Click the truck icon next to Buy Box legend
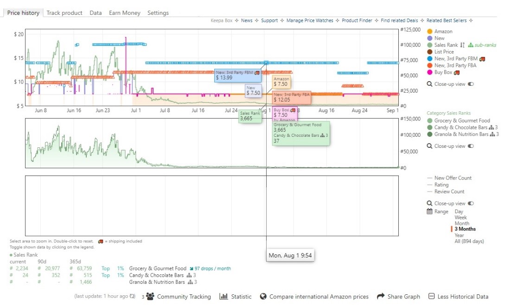 (x=457, y=72)
